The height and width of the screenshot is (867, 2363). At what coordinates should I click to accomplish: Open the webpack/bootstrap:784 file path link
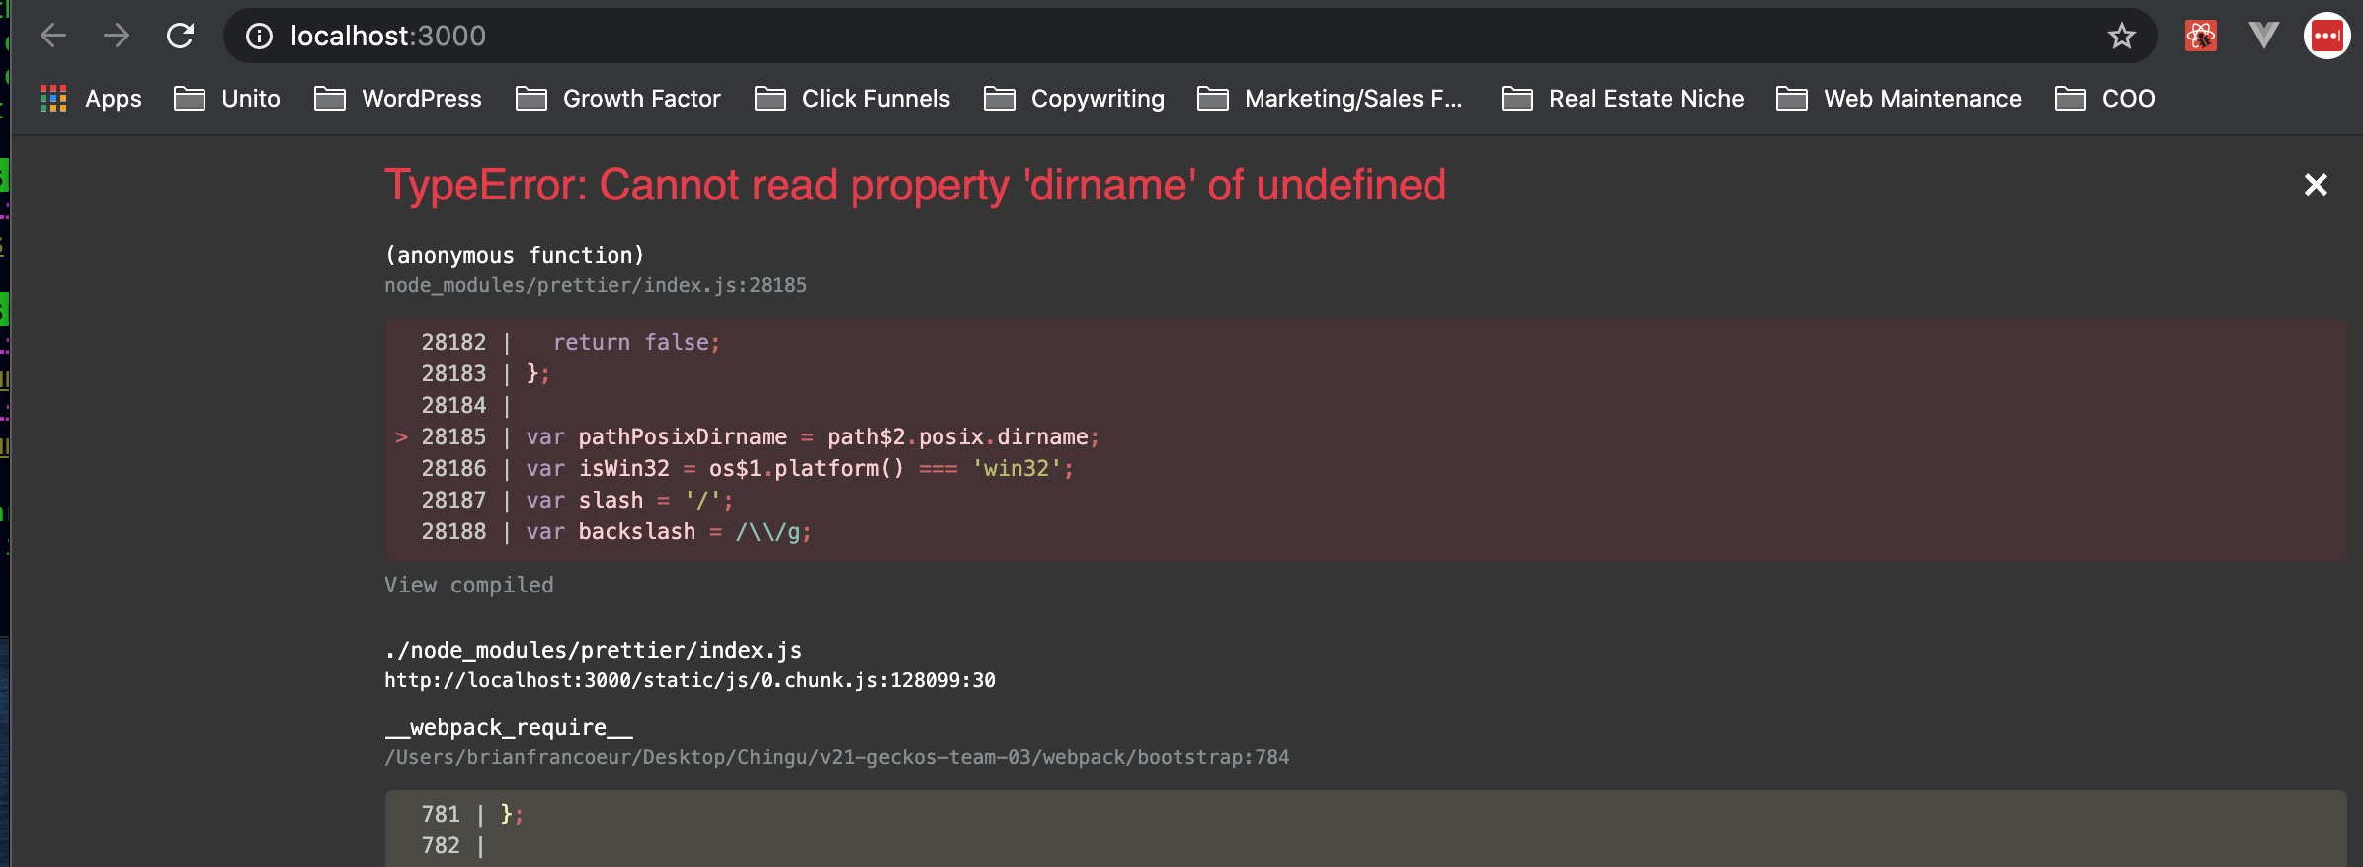[x=837, y=757]
